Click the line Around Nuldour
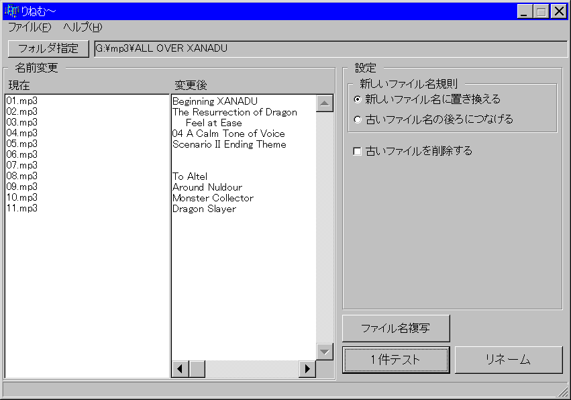571x400 pixels. [207, 187]
